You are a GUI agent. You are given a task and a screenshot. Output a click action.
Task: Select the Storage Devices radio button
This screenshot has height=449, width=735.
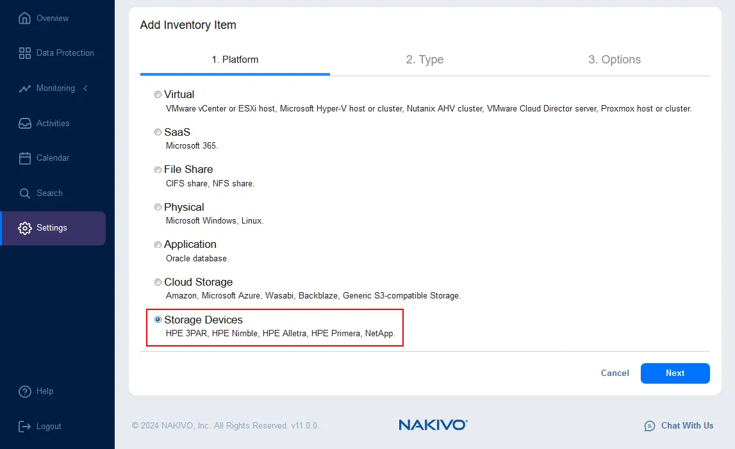click(x=158, y=320)
